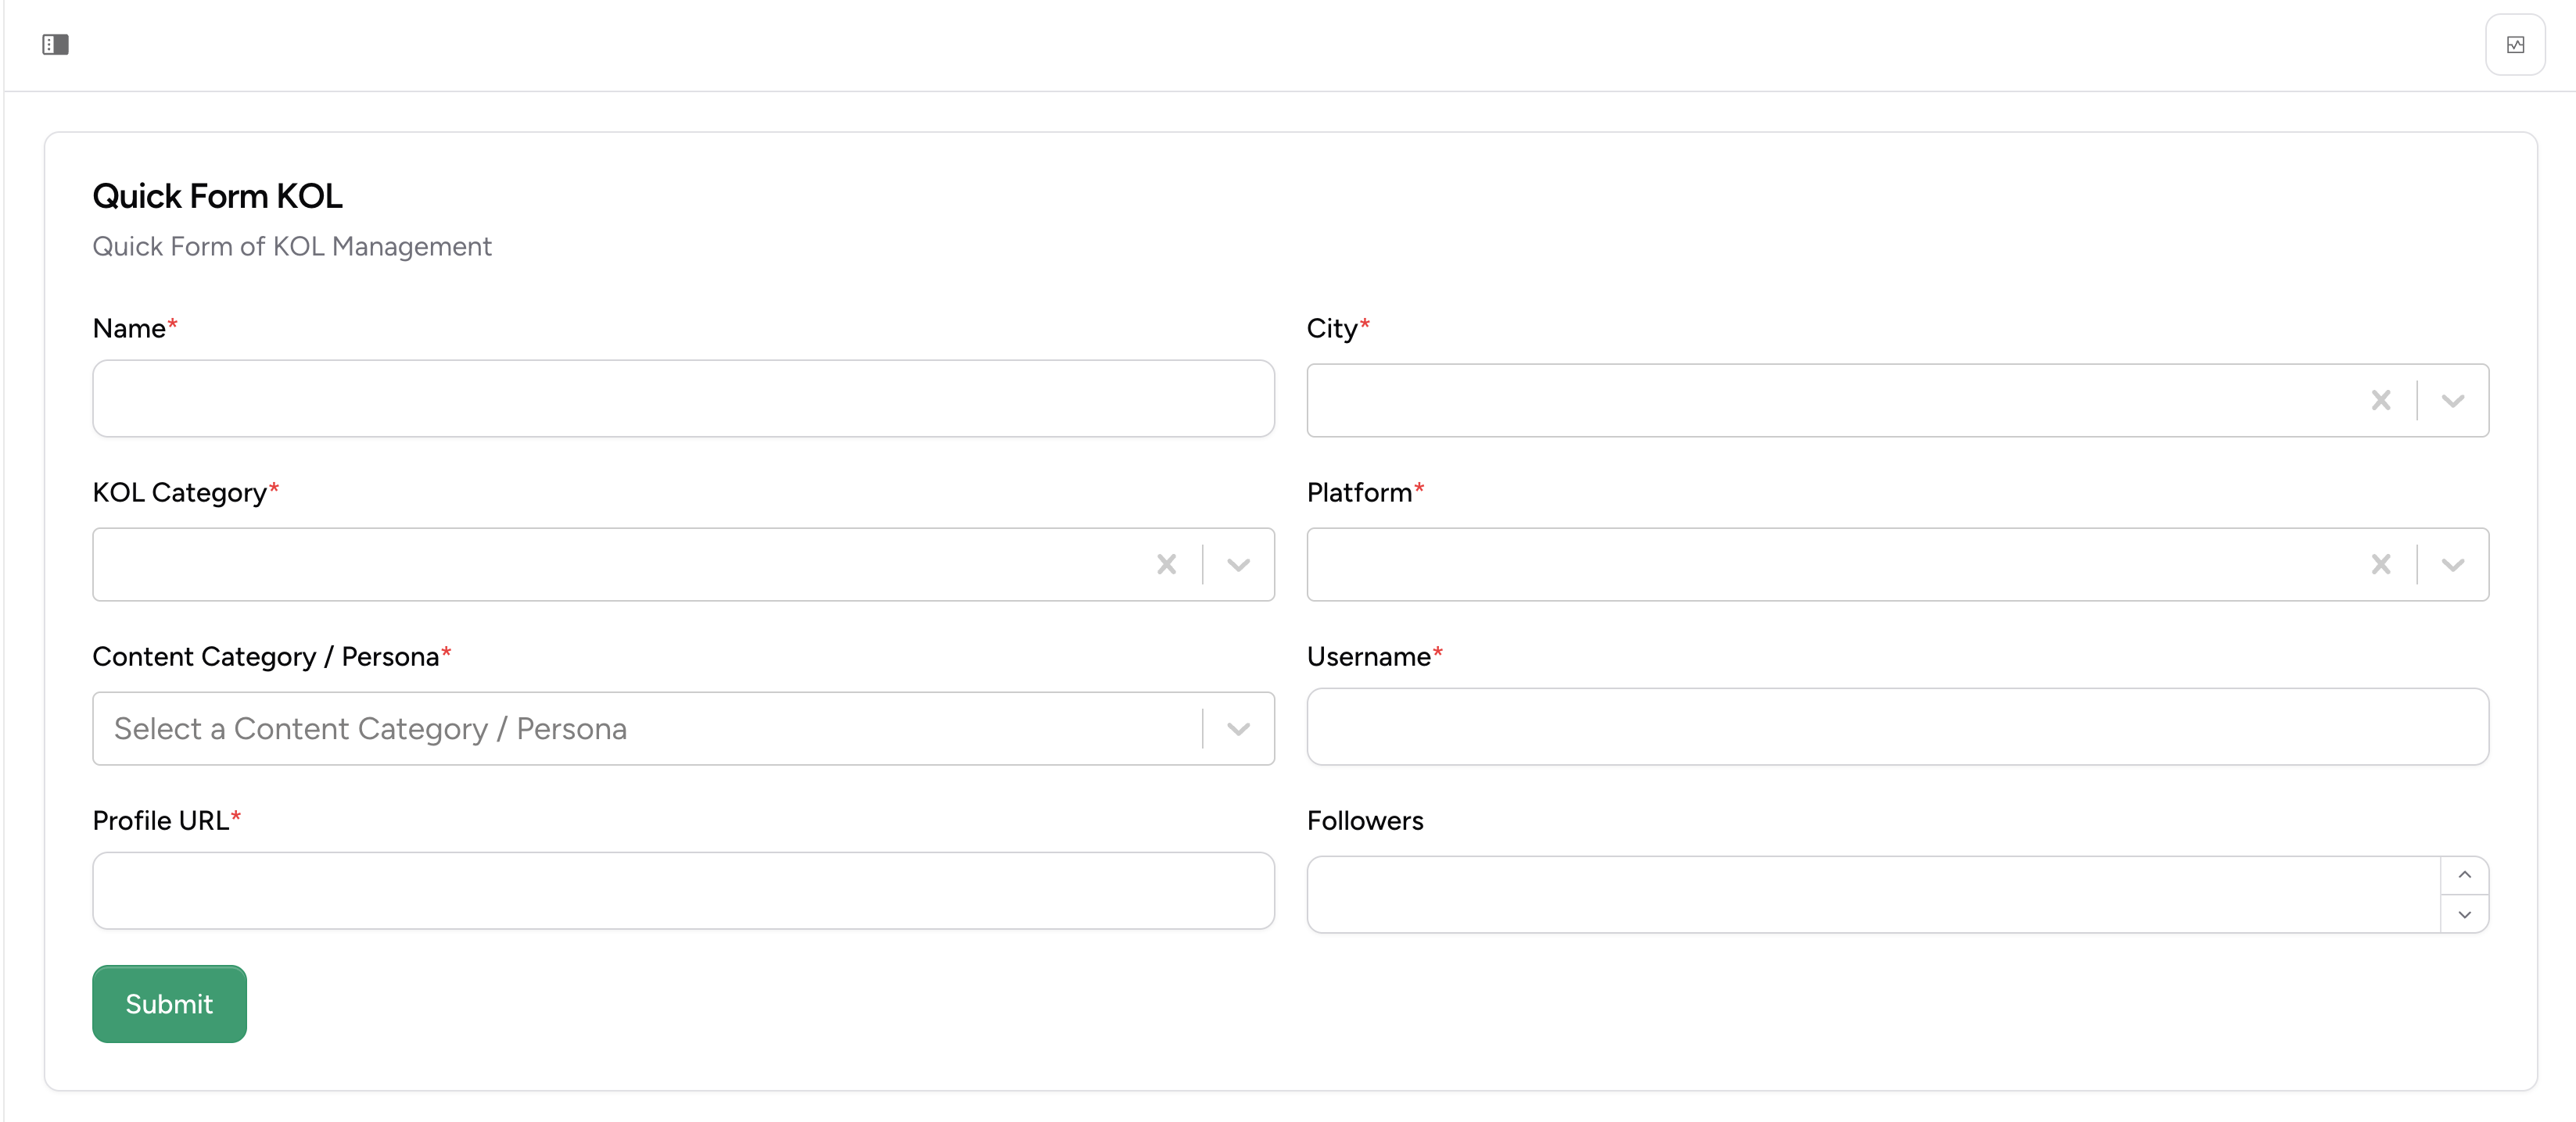Expand the KOL Category dropdown chevron
2576x1122 pixels.
(x=1237, y=564)
